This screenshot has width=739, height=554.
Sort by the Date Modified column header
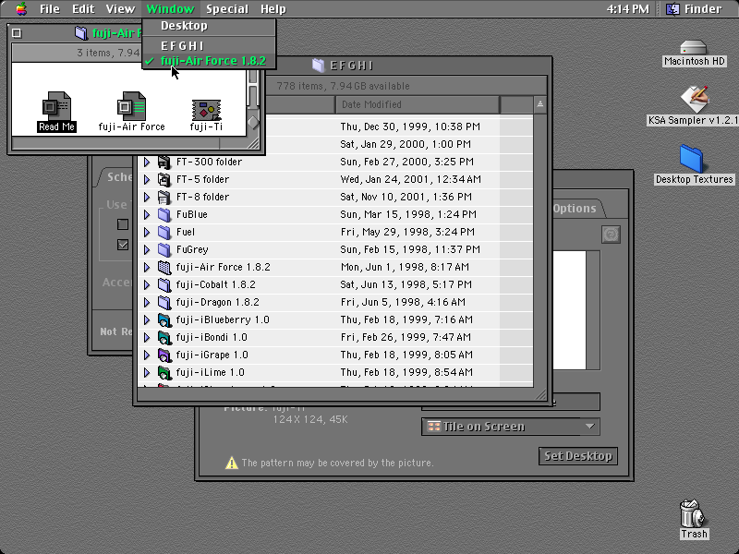[x=418, y=104]
